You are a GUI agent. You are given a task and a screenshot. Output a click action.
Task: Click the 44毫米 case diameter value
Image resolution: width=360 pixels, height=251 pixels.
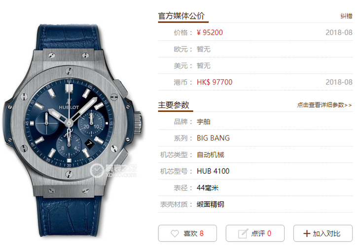tap(208, 188)
